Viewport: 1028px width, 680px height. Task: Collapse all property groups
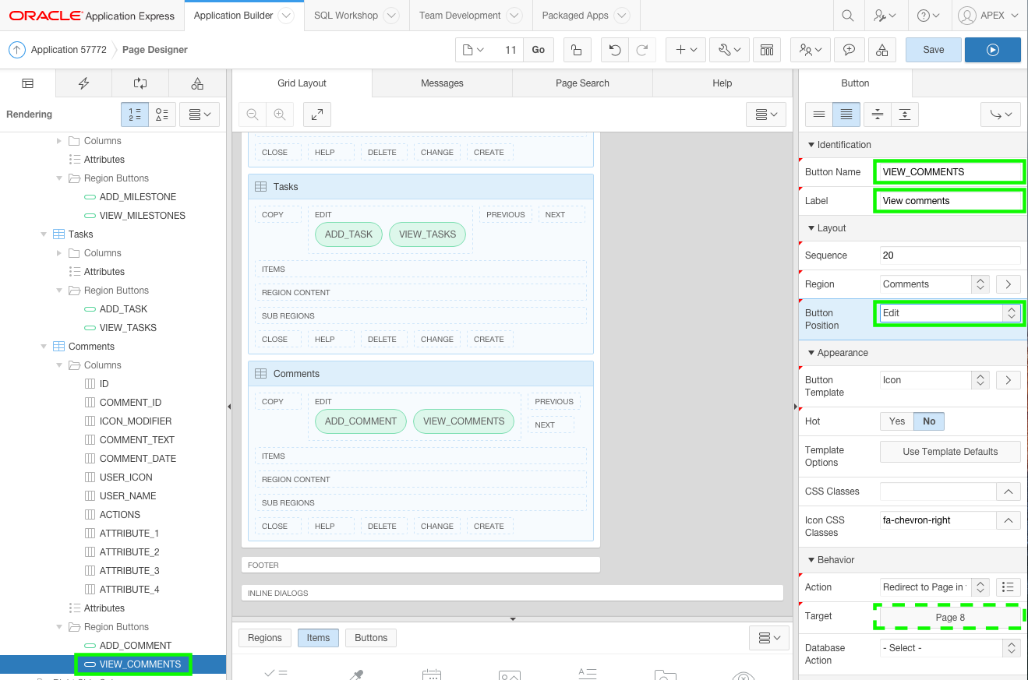click(878, 115)
